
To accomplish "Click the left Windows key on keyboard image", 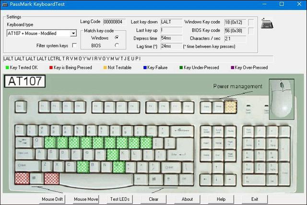I will pos(36,179).
